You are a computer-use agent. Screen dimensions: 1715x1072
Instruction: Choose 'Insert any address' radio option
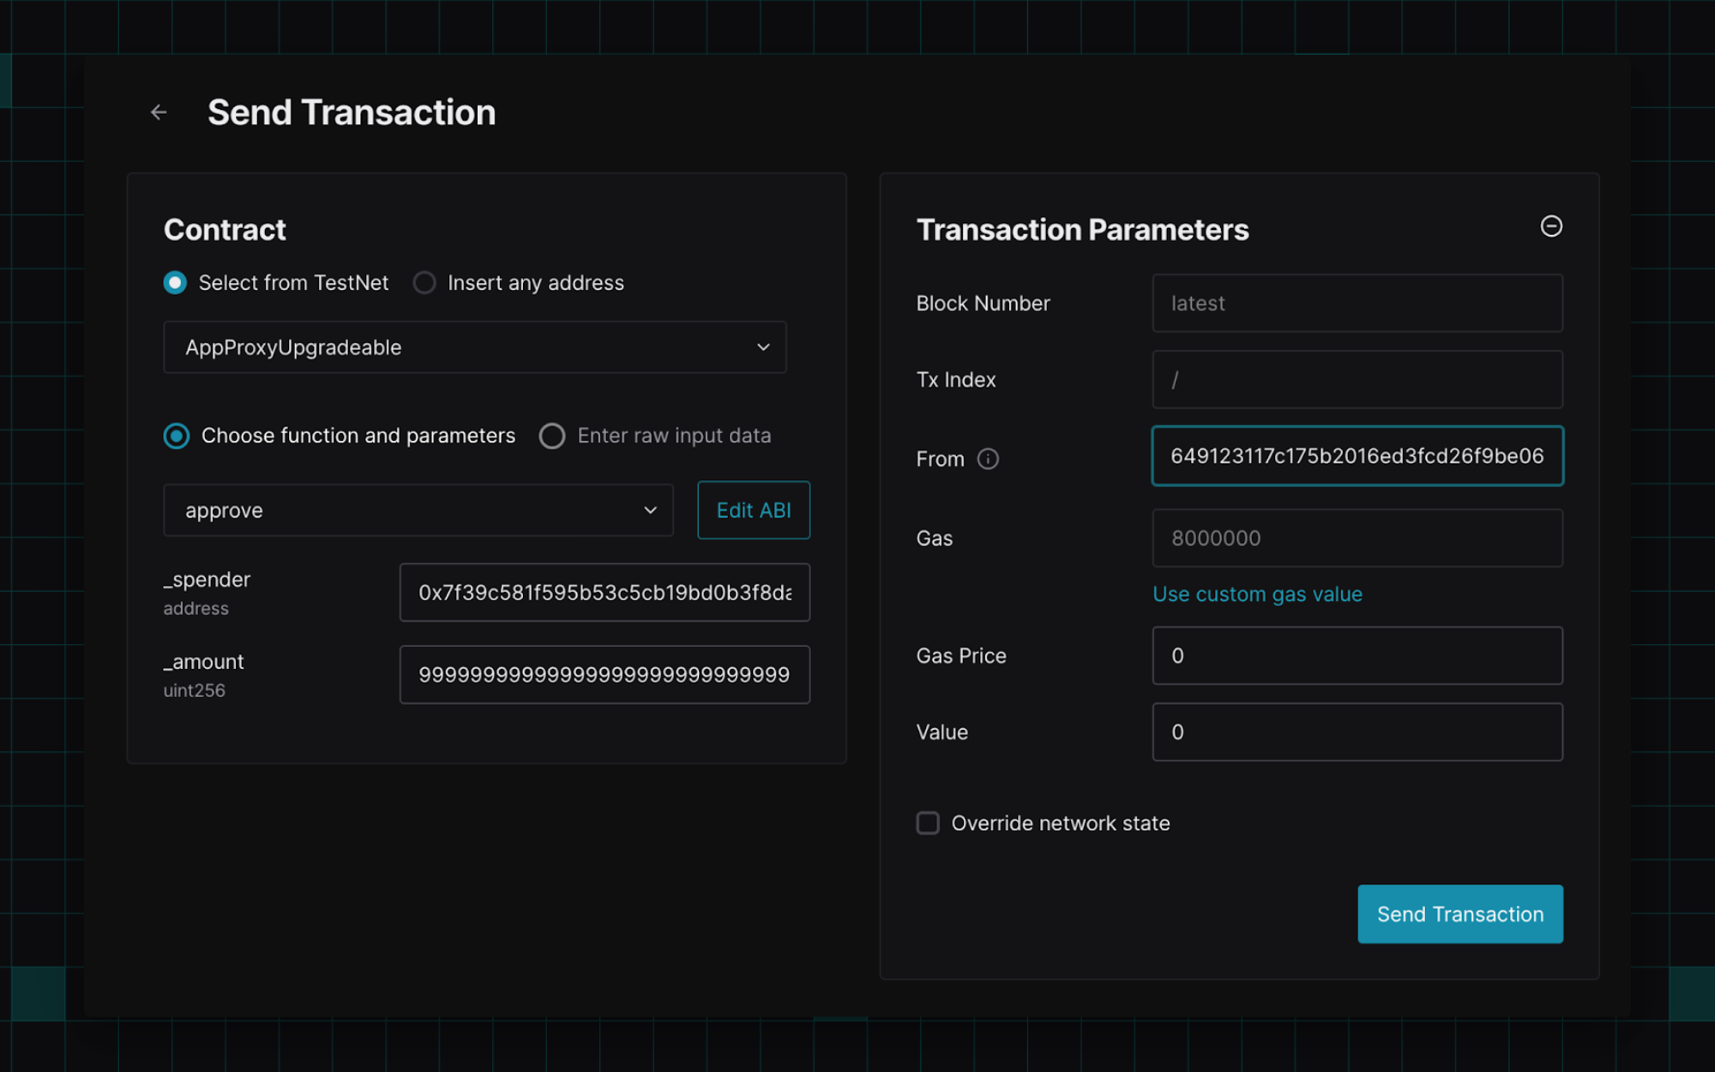point(424,283)
